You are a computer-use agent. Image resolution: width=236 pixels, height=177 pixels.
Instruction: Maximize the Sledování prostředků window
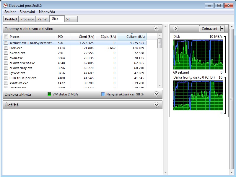pyautogui.click(x=219, y=5)
